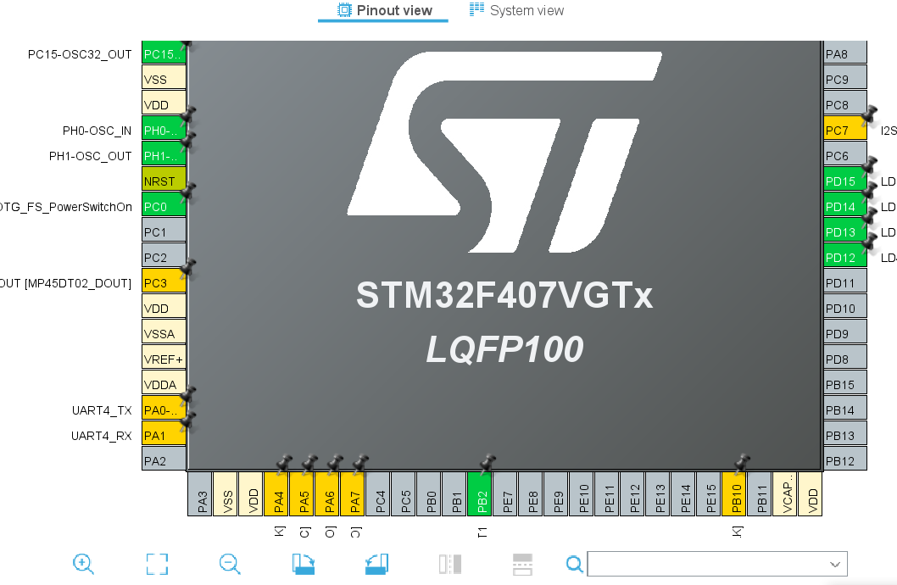Select the yellow PC3 pin
The height and width of the screenshot is (585, 897).
(x=164, y=282)
